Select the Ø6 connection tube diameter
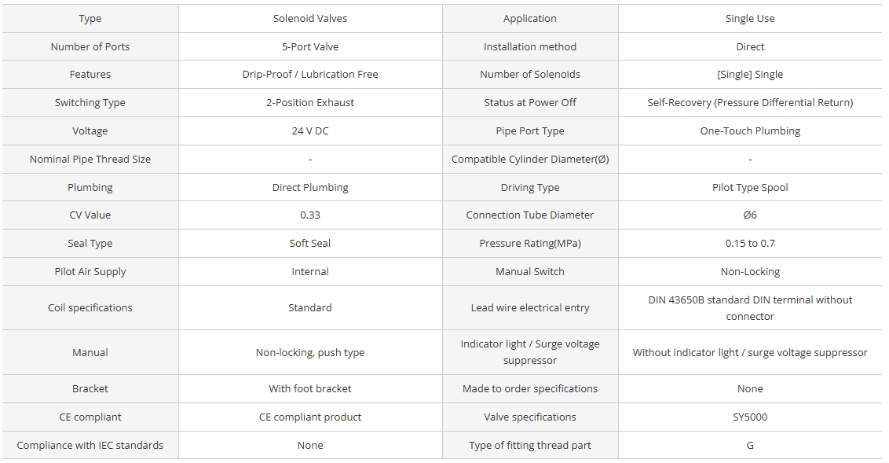 [750, 215]
